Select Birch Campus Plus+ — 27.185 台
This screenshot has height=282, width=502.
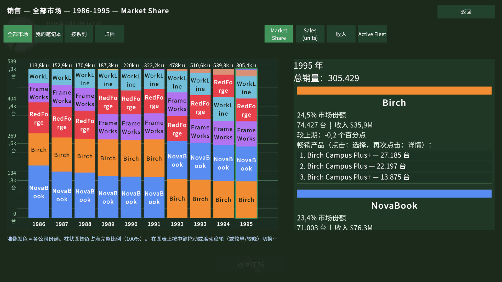(x=394, y=155)
